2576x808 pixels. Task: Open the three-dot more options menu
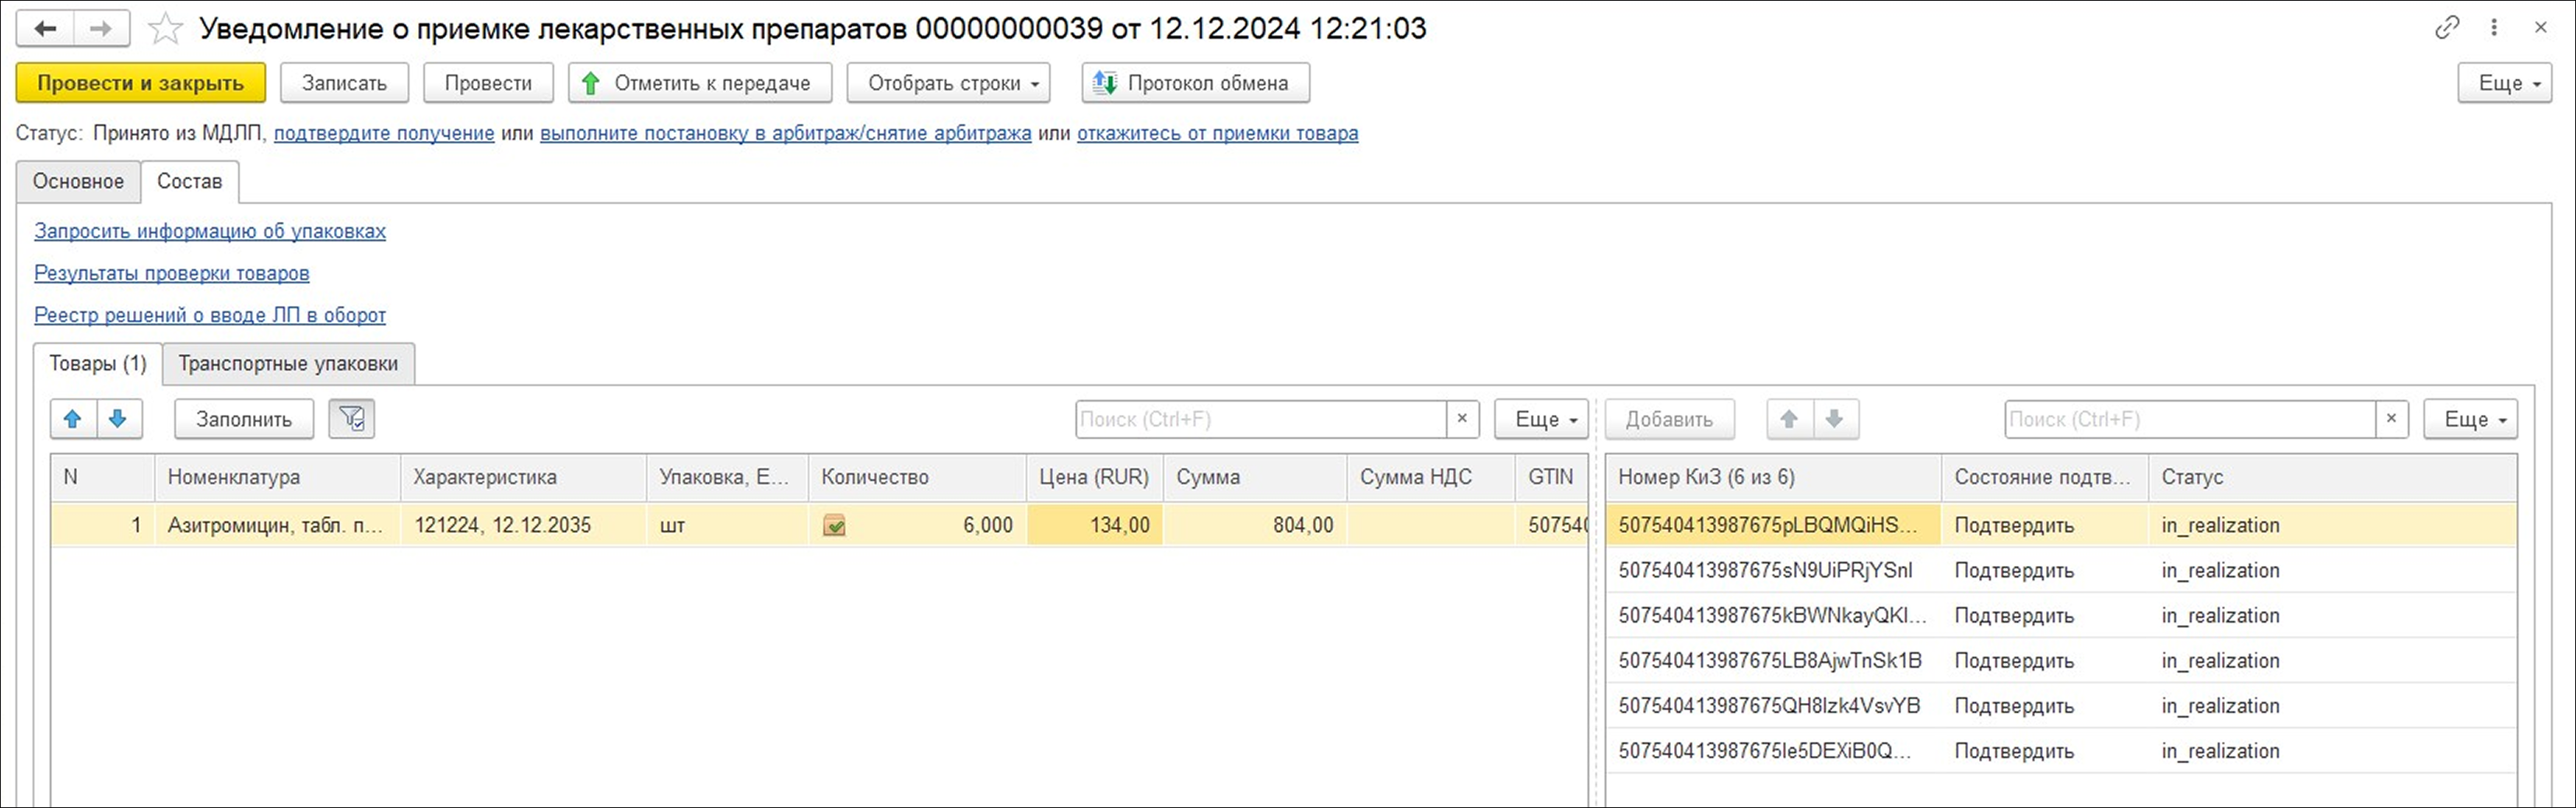point(2494,28)
